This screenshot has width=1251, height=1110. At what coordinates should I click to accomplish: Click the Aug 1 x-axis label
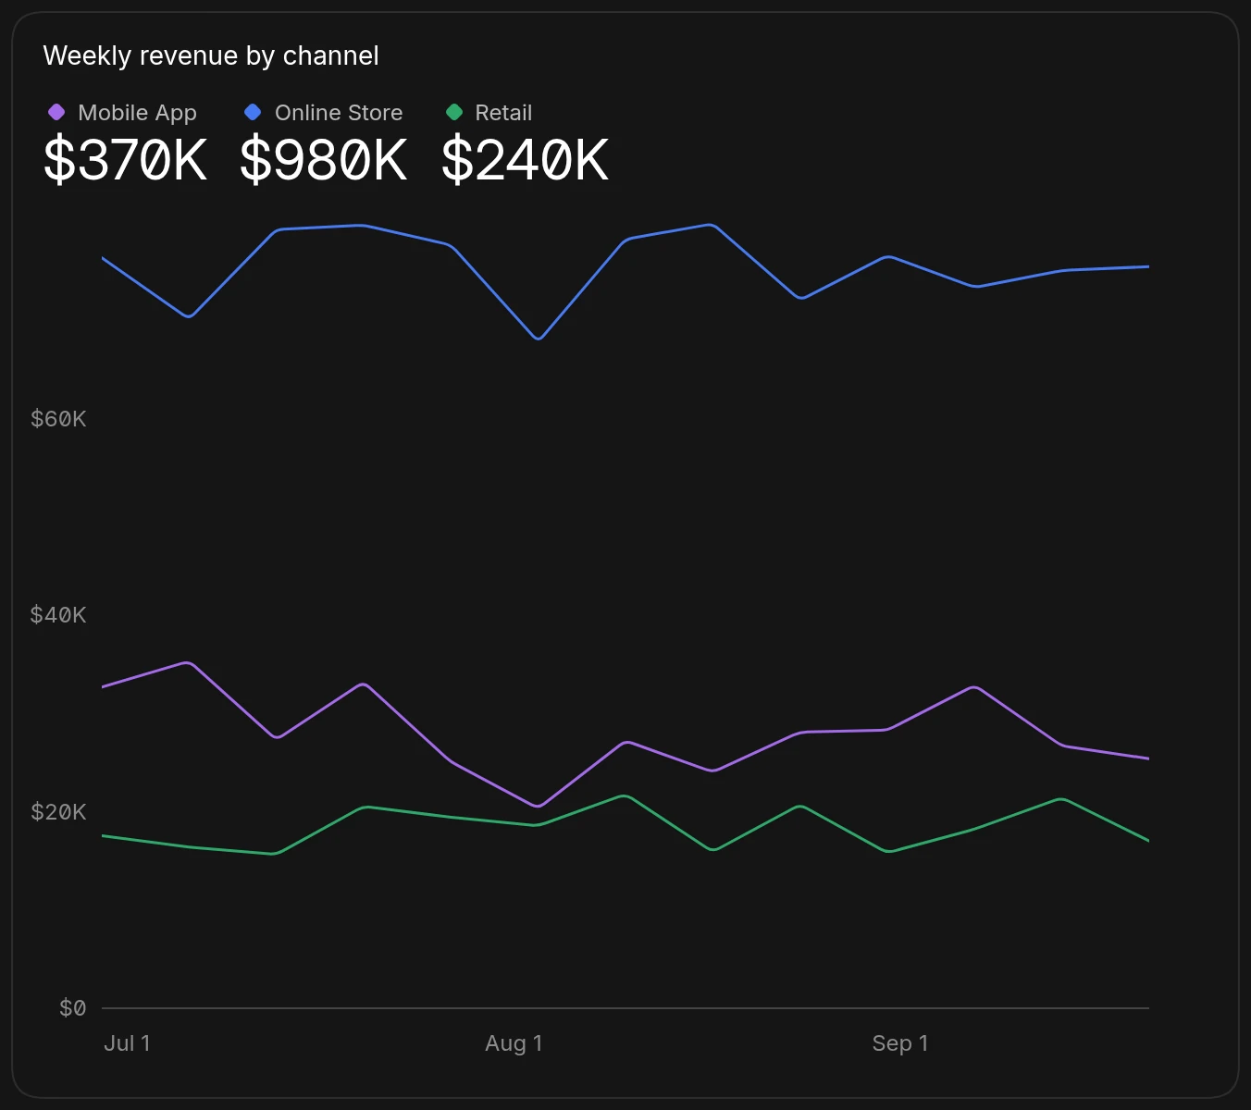(x=514, y=1043)
